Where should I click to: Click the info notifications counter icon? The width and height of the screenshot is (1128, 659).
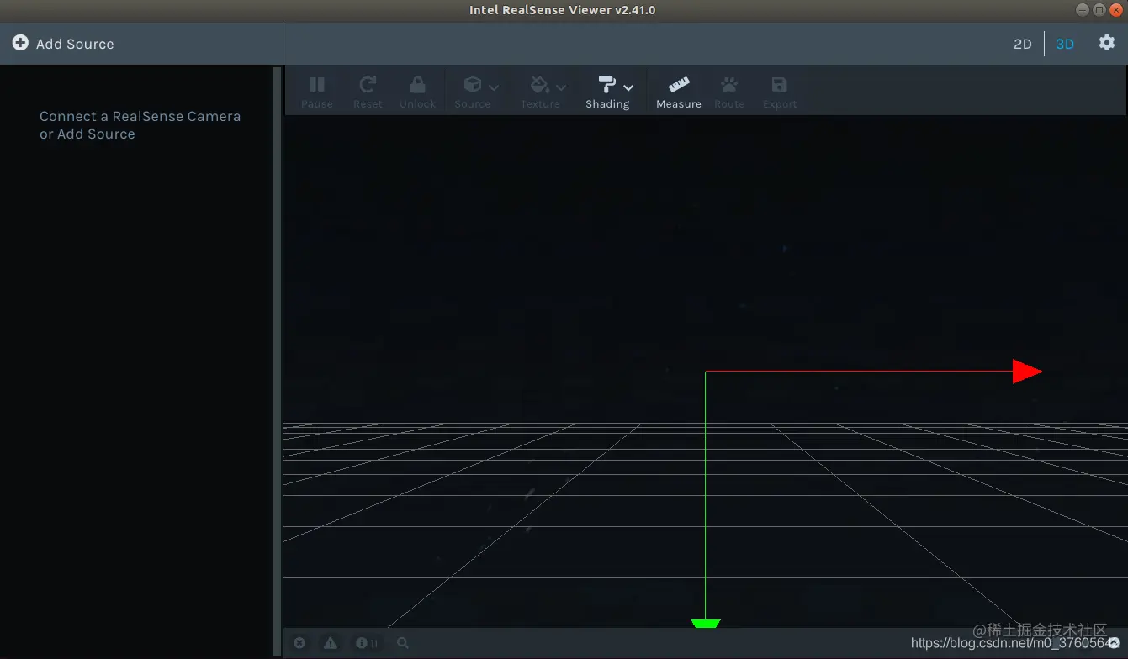coord(366,643)
